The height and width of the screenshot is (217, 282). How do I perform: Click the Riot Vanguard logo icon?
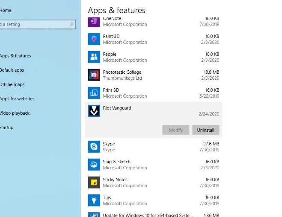pyautogui.click(x=94, y=111)
